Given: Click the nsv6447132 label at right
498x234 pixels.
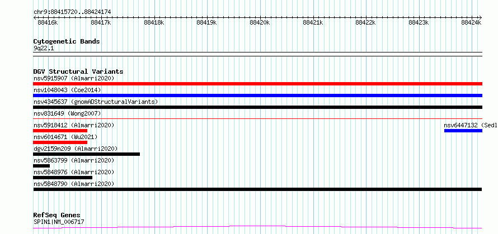Looking at the screenshot, I should 471,125.
